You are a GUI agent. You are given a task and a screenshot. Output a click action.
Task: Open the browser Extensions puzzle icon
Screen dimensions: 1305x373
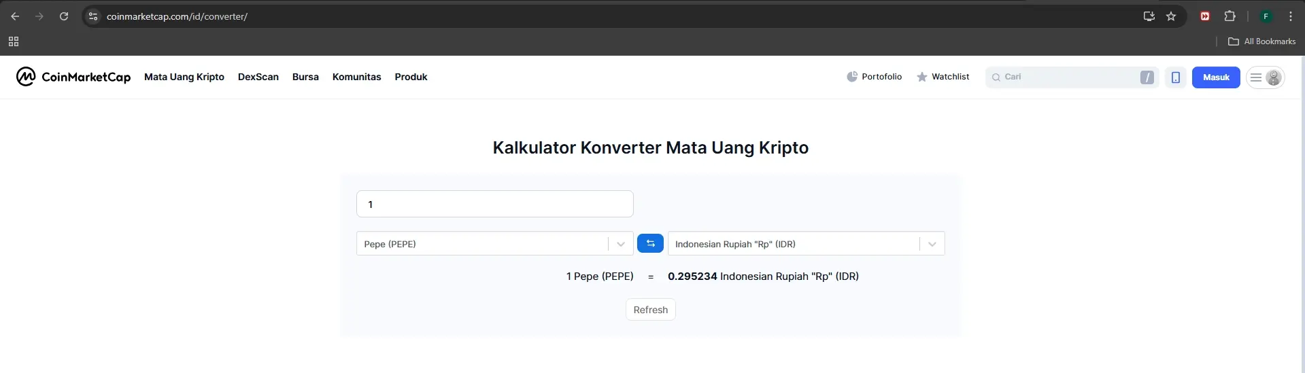click(1230, 16)
